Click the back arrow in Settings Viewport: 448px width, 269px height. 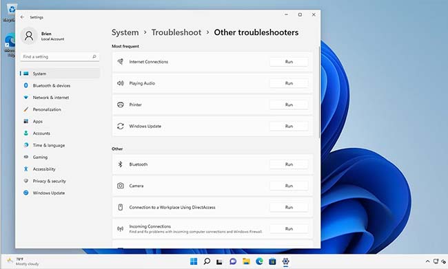click(22, 17)
